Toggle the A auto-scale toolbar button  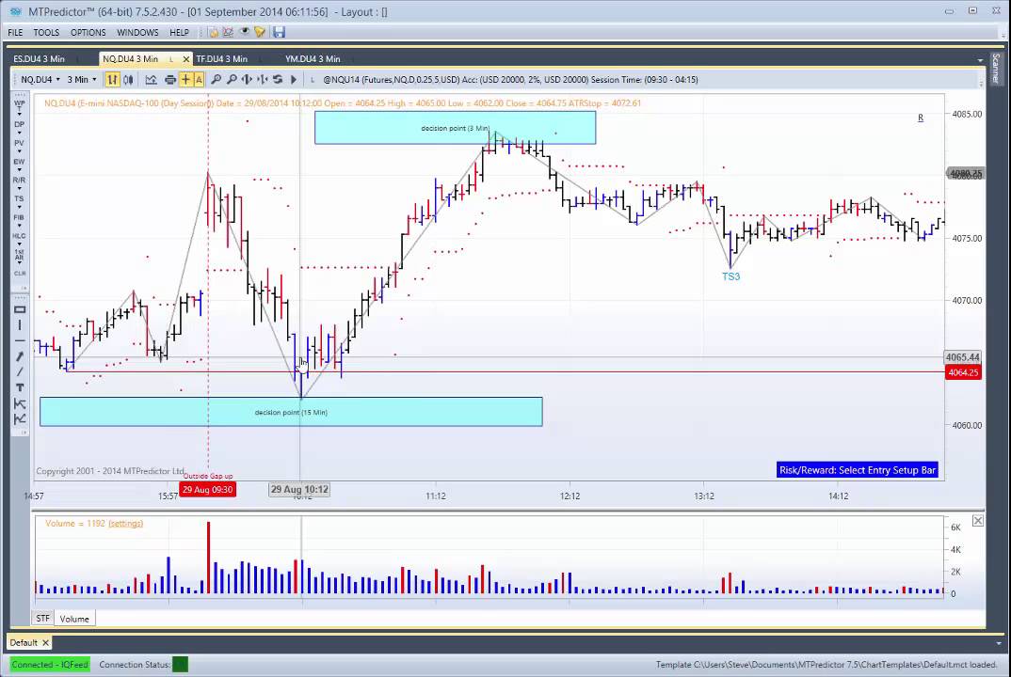(x=199, y=79)
